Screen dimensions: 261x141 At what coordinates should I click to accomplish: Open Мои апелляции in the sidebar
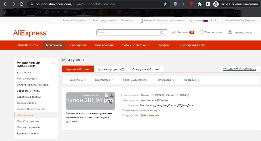coord(27,78)
